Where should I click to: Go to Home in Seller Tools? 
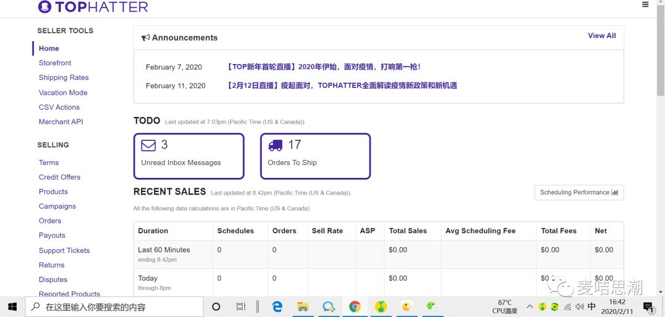click(49, 48)
